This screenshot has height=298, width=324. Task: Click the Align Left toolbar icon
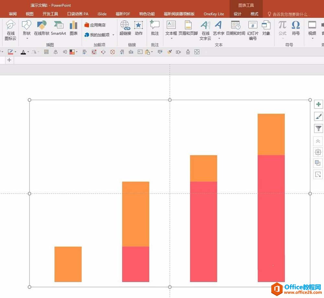click(x=85, y=52)
